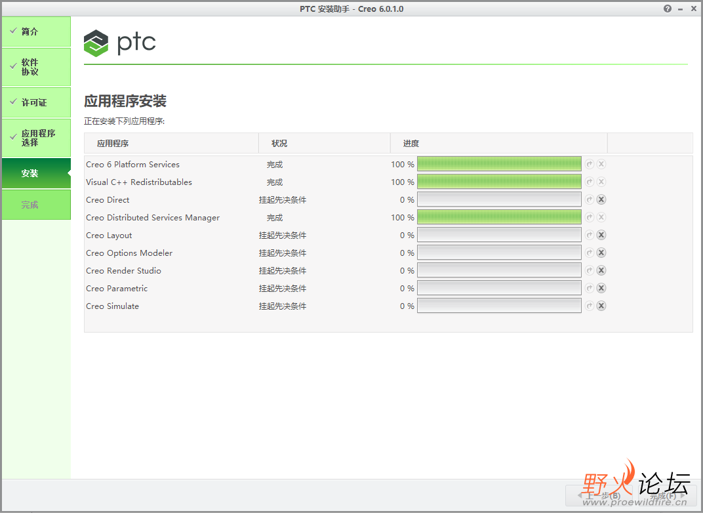Click the retry icon for Creo 6 Platform Services
Screen dimensions: 703x513
coord(590,164)
